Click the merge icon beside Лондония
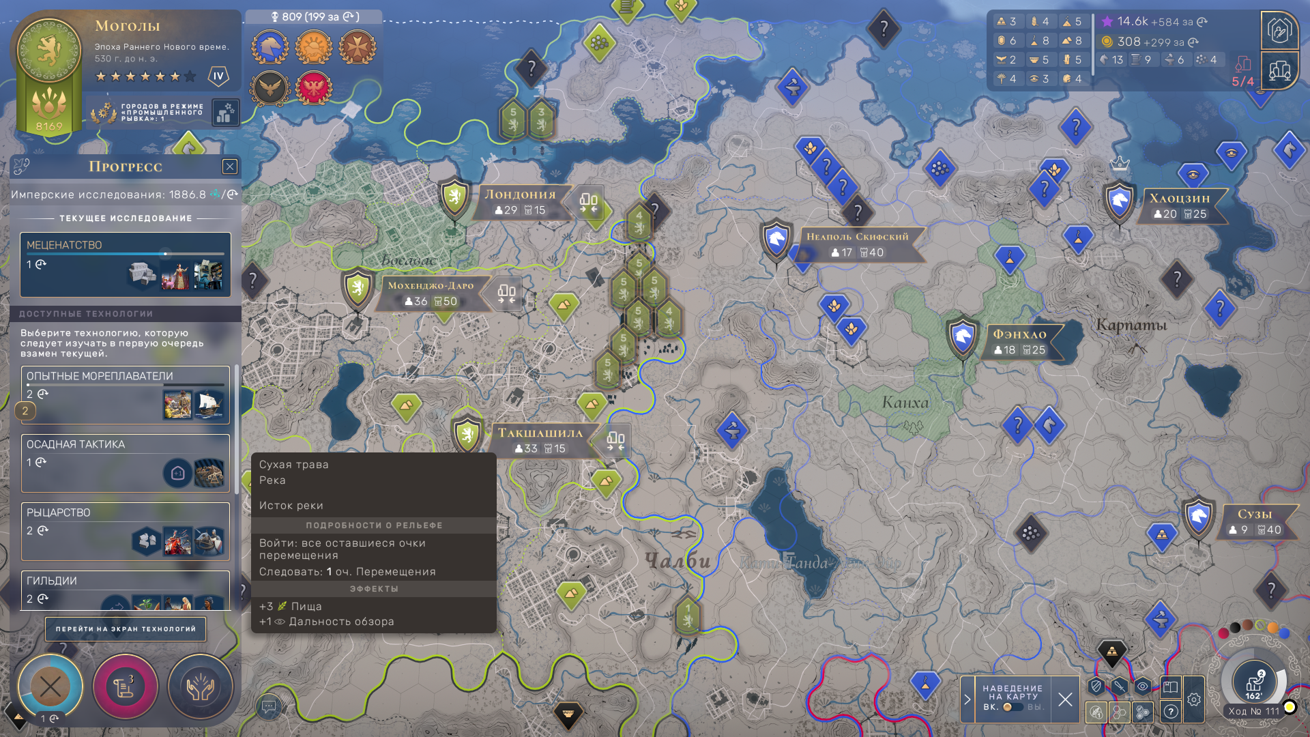The image size is (1310, 737). point(589,203)
